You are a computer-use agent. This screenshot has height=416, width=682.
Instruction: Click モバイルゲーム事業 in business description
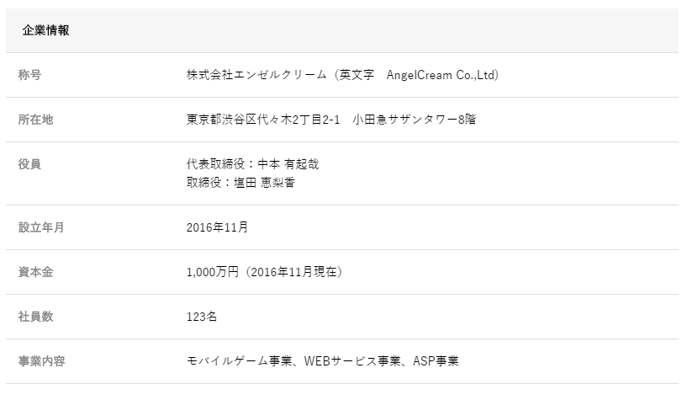(x=239, y=361)
